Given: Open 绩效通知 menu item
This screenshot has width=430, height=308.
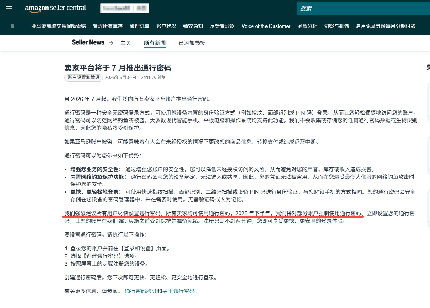Looking at the screenshot, I should (x=193, y=26).
